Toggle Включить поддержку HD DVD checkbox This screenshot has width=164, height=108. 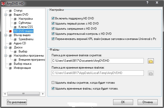click(x=53, y=18)
